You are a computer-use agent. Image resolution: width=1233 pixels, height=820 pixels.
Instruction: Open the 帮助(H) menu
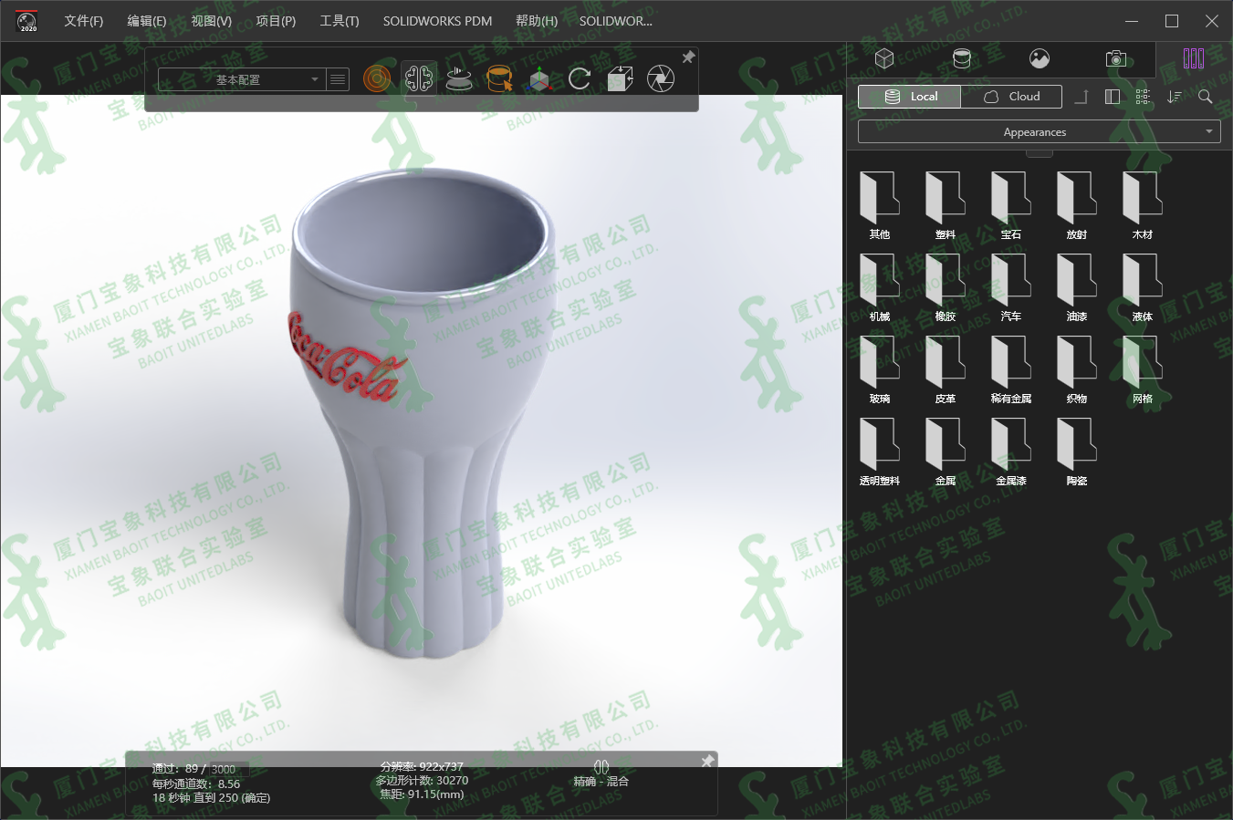(x=537, y=21)
